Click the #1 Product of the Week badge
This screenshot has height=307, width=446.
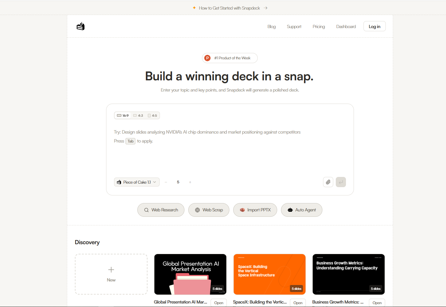[230, 58]
